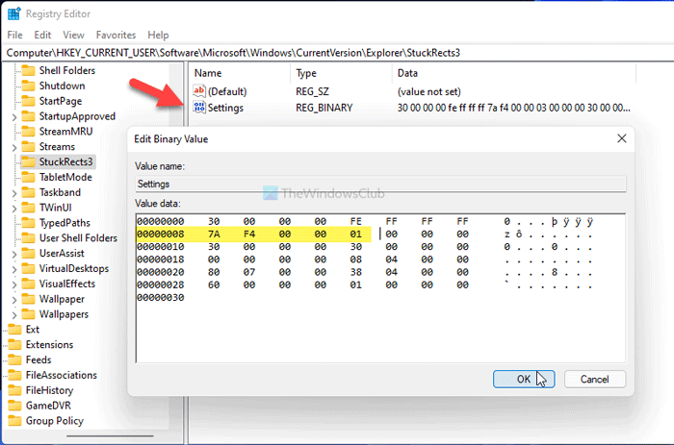The image size is (674, 445).
Task: Click the (Default) string value icon
Action: [199, 91]
